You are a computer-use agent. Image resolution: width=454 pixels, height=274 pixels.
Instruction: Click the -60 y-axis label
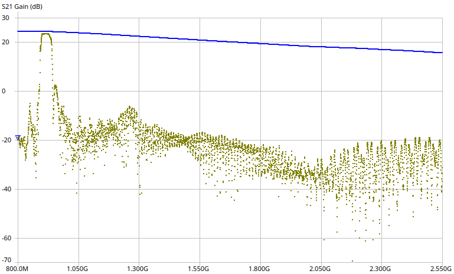[5, 238]
